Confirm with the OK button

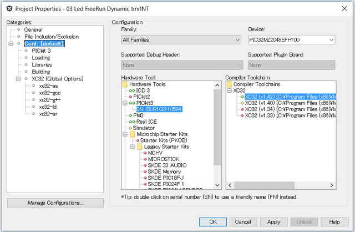pos(213,222)
